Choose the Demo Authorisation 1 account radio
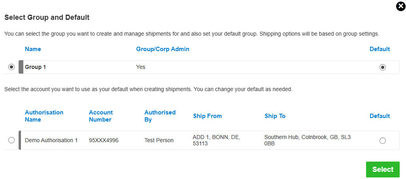Image resolution: width=406 pixels, height=179 pixels. (11, 140)
